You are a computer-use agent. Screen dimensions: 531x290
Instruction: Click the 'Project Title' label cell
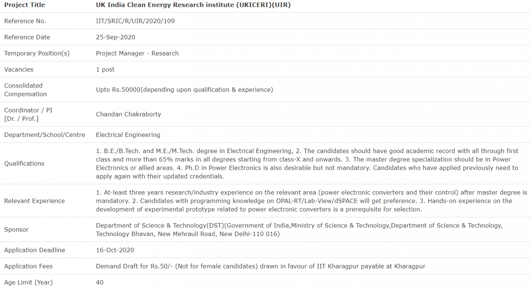24,5
